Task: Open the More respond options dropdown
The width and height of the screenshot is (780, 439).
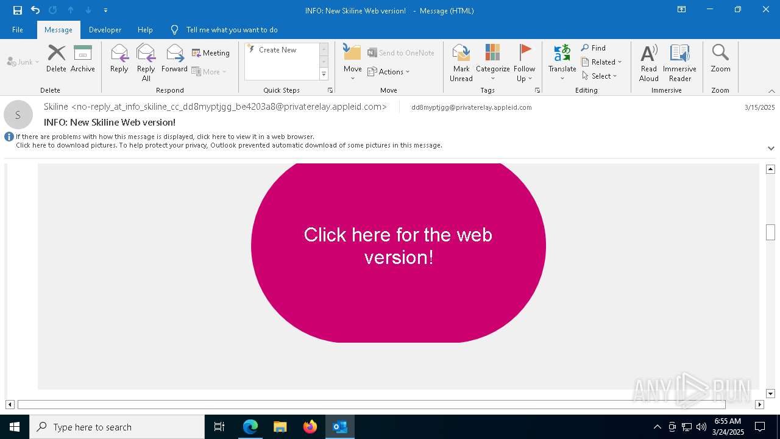Action: click(209, 71)
